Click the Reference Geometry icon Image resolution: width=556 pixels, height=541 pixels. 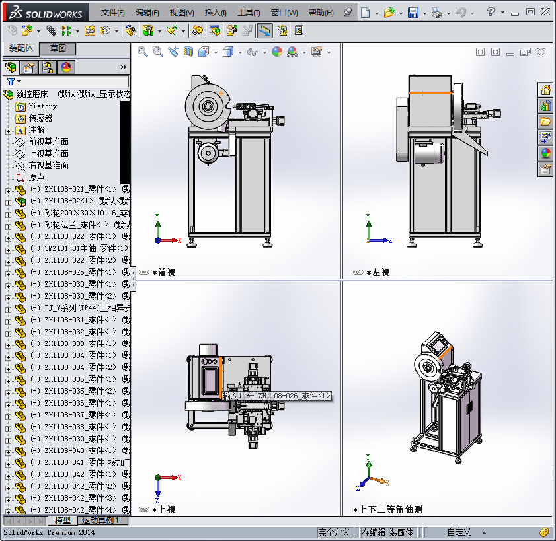coord(172,31)
